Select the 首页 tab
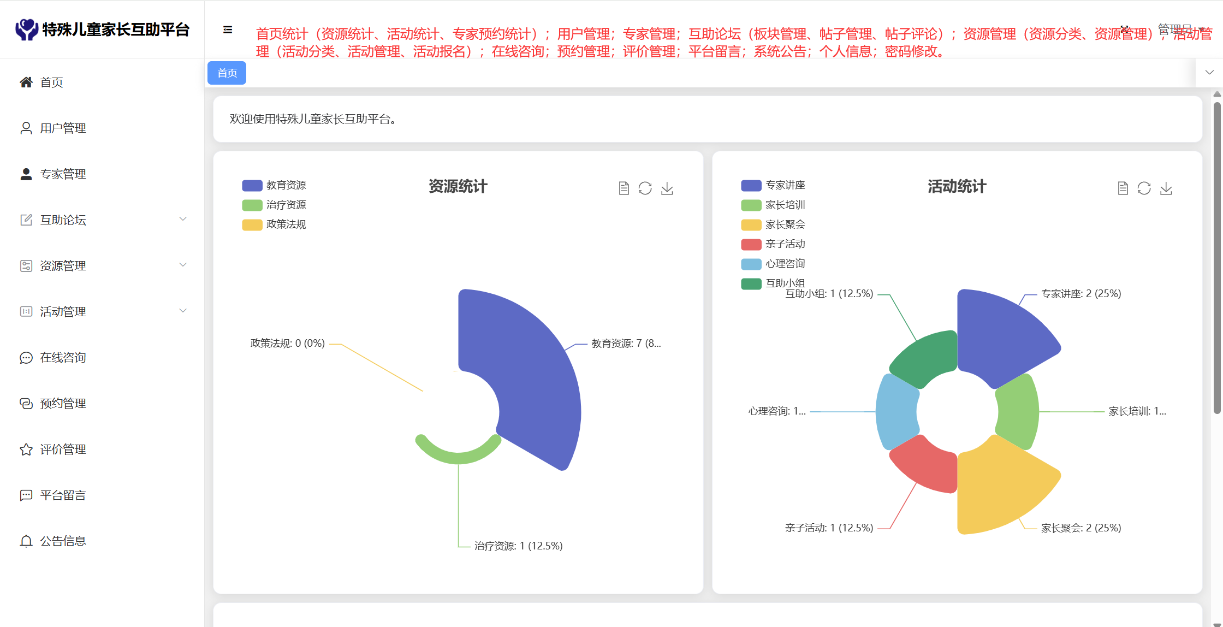The image size is (1223, 627). point(227,73)
